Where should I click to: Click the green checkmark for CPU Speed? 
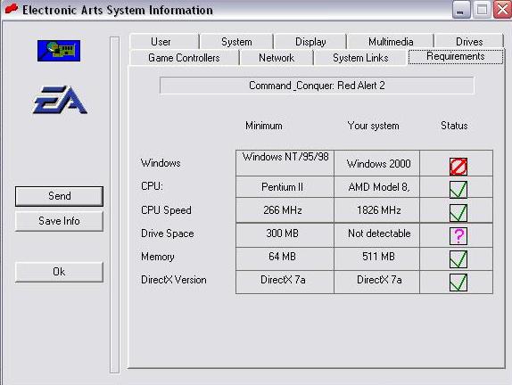point(458,213)
